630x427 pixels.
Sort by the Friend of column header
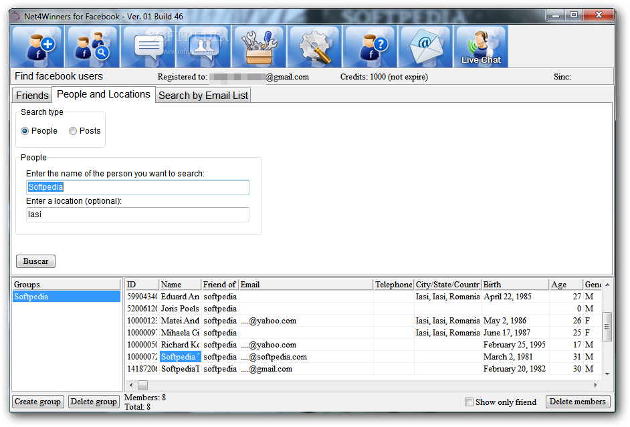point(219,285)
